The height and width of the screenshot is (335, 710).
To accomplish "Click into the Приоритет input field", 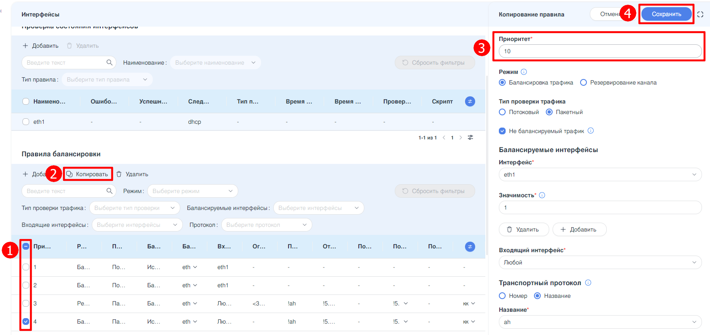I will pyautogui.click(x=600, y=51).
